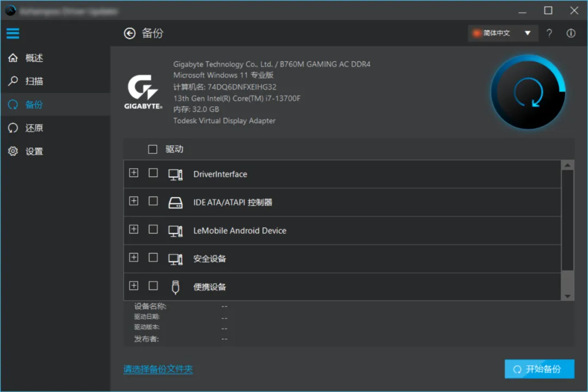This screenshot has height=392, width=588.
Task: Click the Gigabyte logo
Action: [143, 92]
